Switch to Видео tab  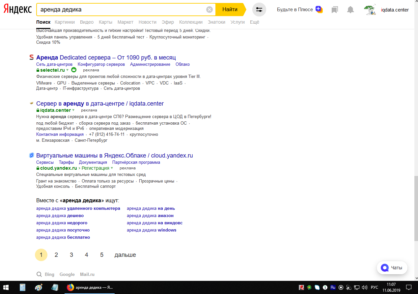tap(87, 22)
